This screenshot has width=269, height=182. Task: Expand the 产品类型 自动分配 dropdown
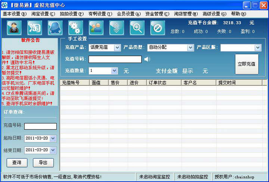191,48
